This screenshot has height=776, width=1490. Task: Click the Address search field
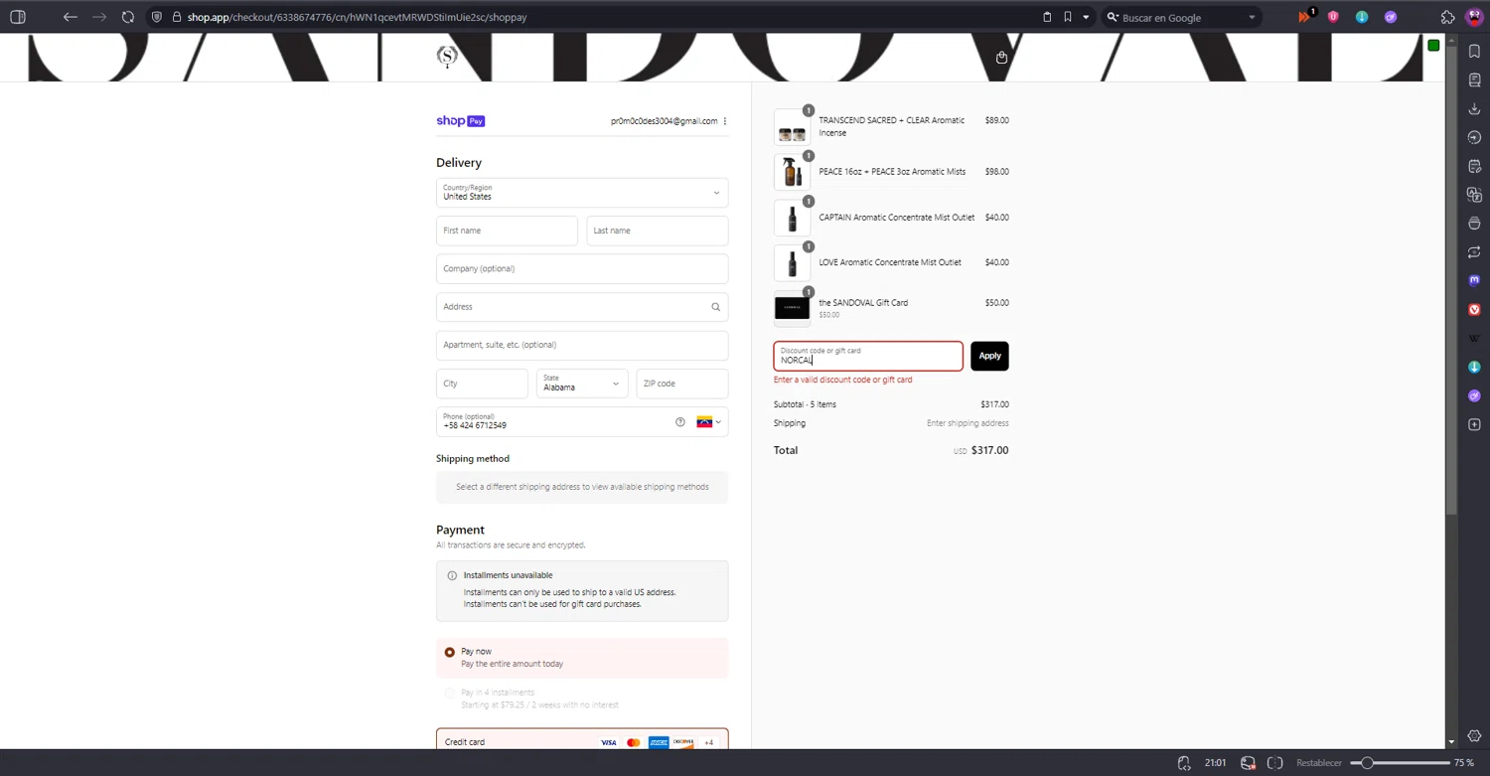(582, 307)
